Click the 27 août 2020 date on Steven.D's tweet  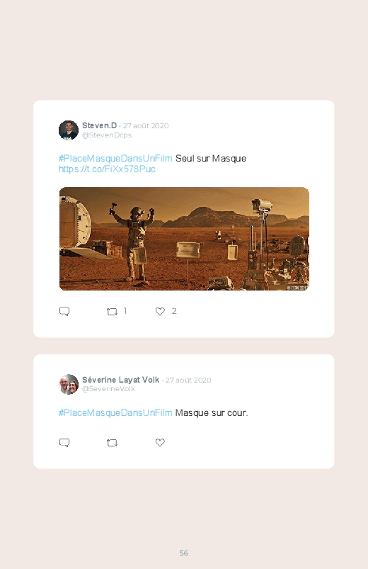(146, 126)
